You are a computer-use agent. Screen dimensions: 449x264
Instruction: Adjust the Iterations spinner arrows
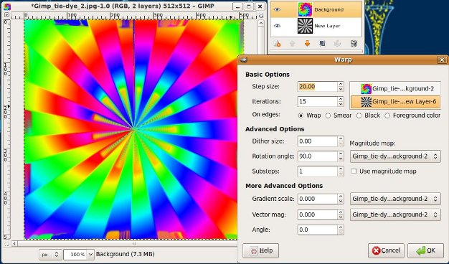(x=341, y=101)
